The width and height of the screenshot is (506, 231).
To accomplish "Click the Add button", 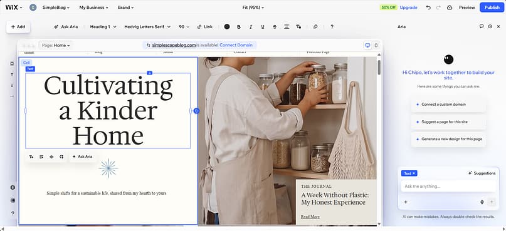I will (x=18, y=27).
